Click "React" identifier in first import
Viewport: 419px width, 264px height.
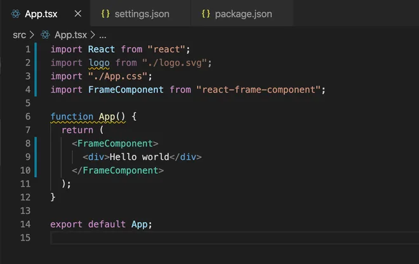[102, 49]
